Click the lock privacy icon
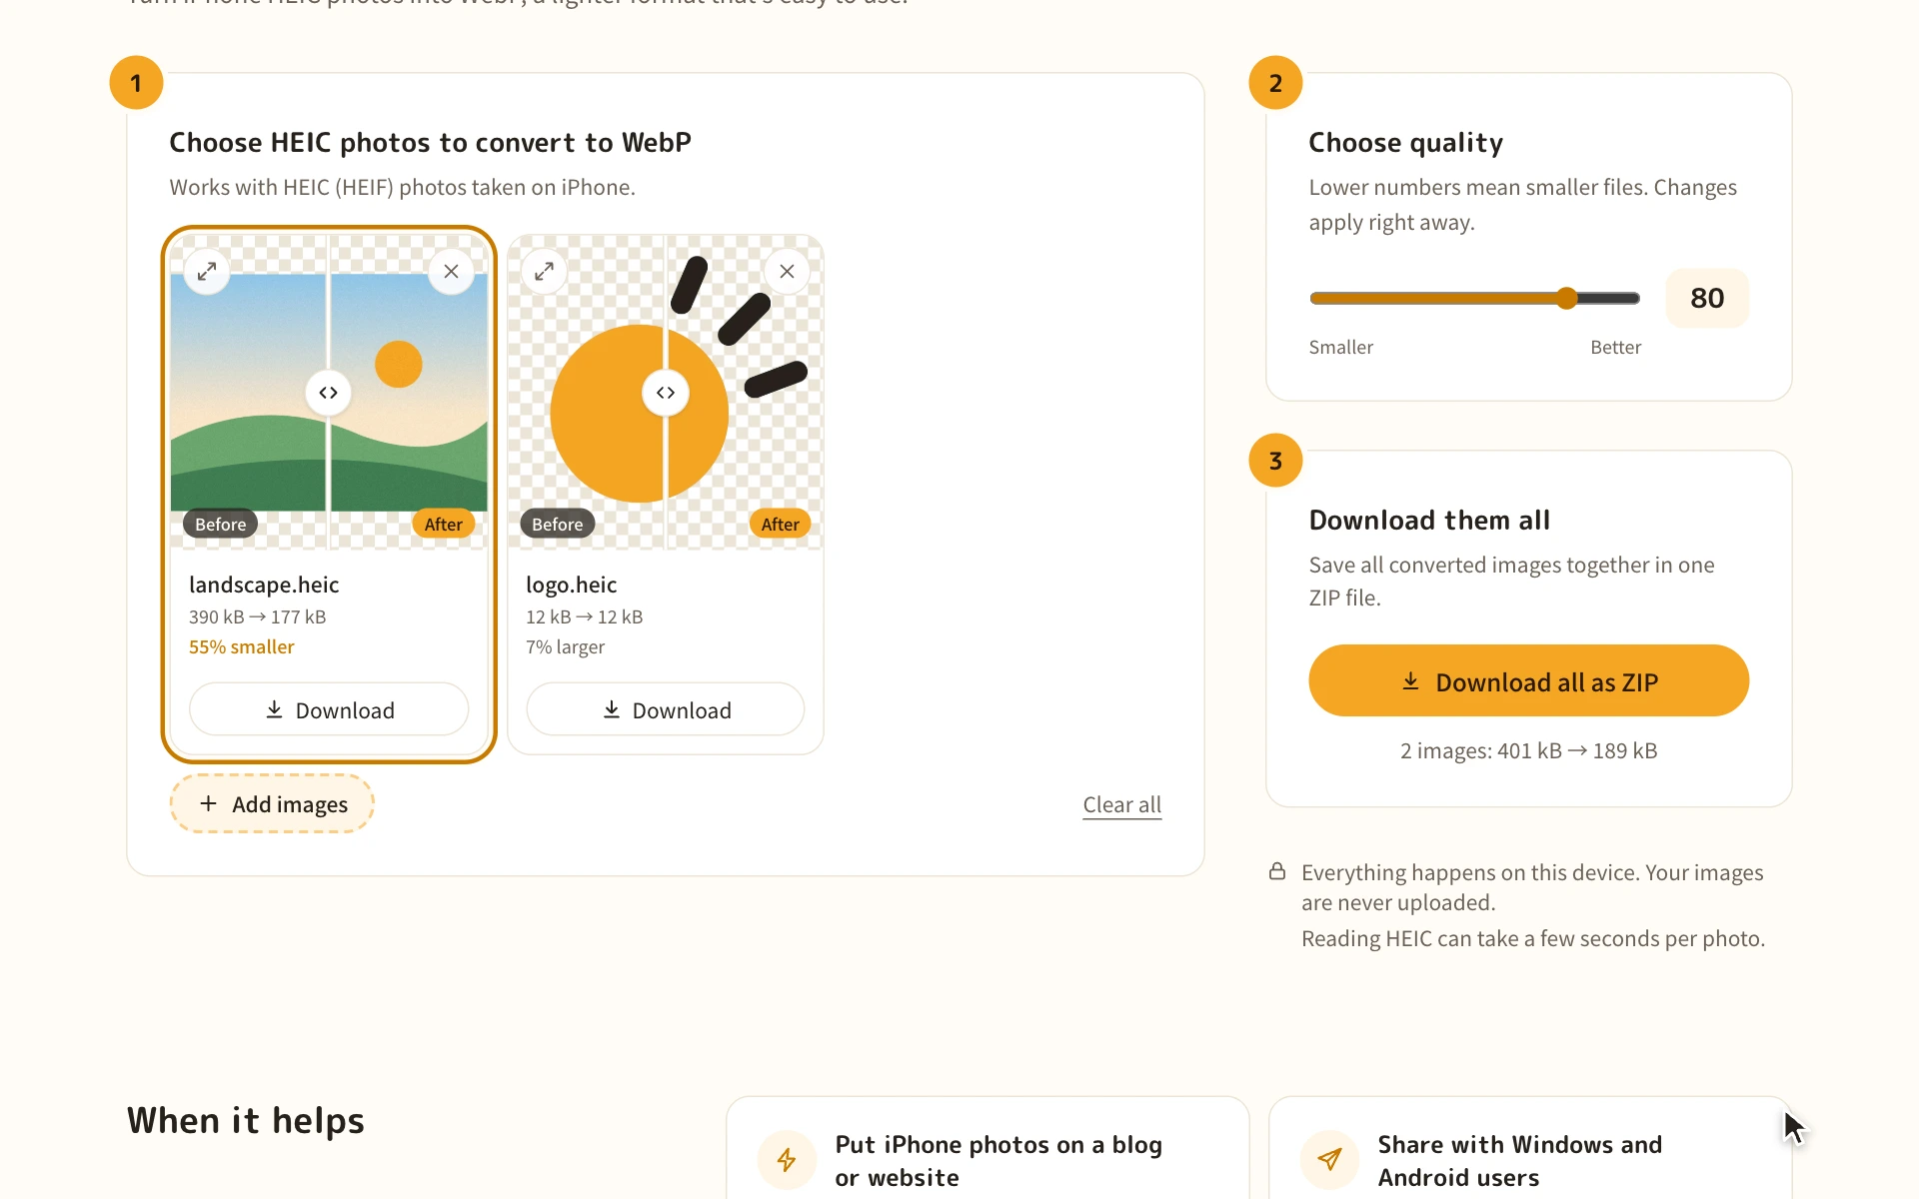Screen dimensions: 1919x1199 tap(1277, 871)
